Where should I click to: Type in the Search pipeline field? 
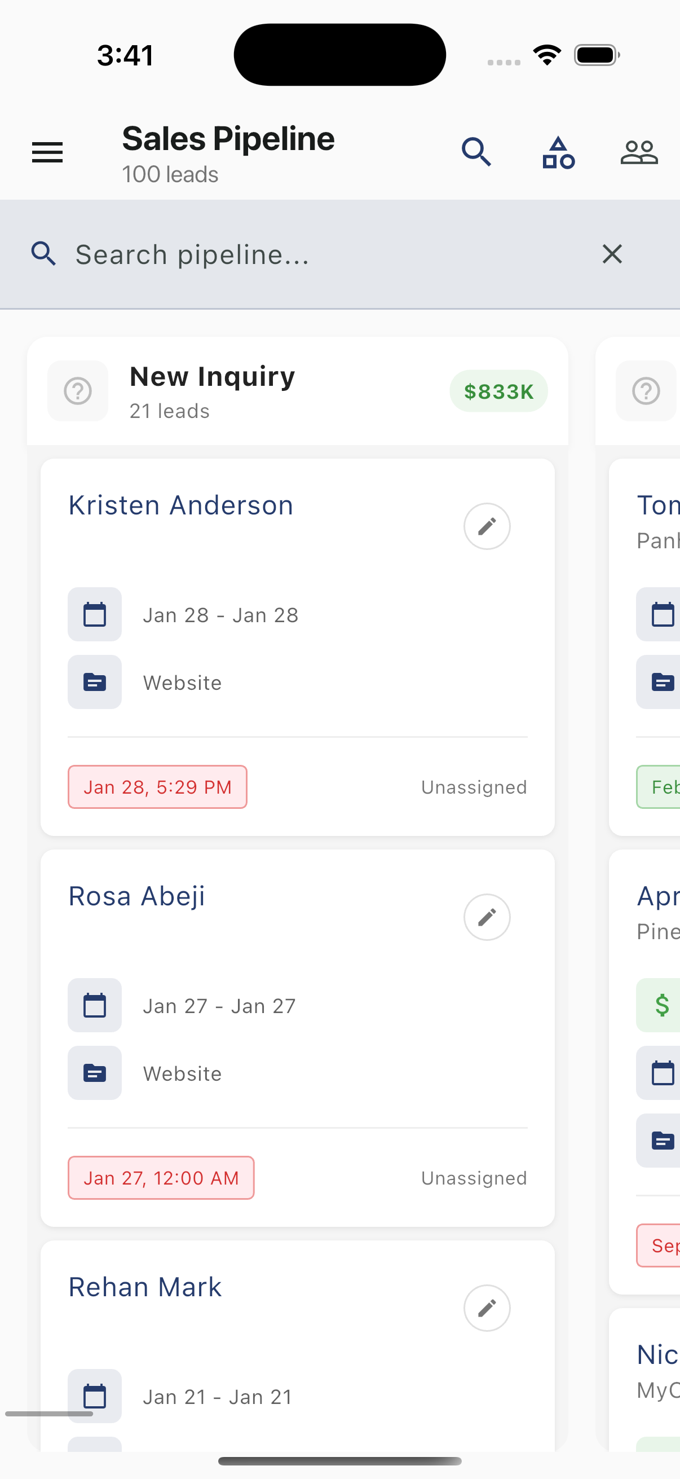coord(321,254)
